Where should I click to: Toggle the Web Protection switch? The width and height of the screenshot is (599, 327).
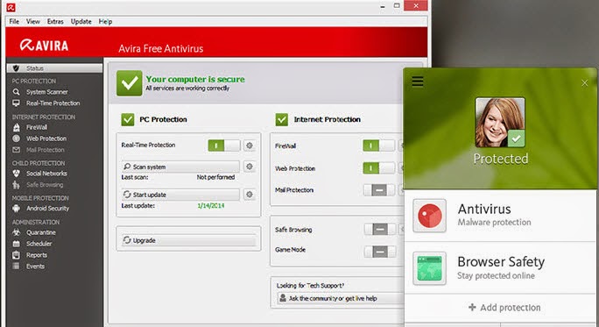pyautogui.click(x=378, y=168)
